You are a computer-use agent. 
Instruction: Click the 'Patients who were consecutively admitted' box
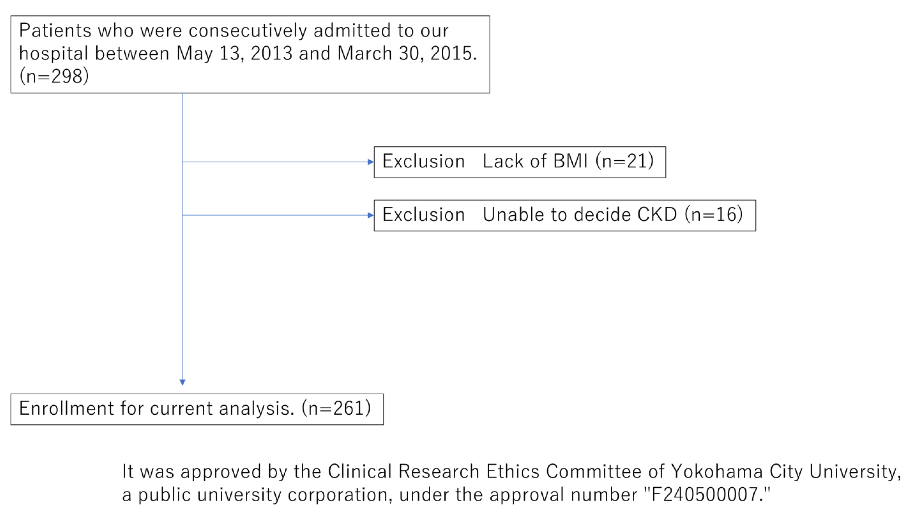(250, 54)
